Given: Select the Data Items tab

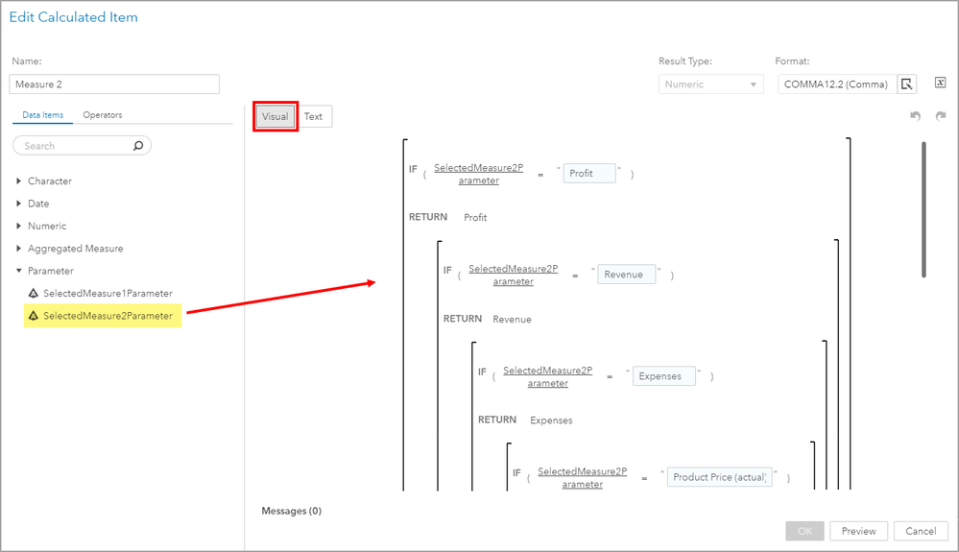Looking at the screenshot, I should (x=43, y=115).
